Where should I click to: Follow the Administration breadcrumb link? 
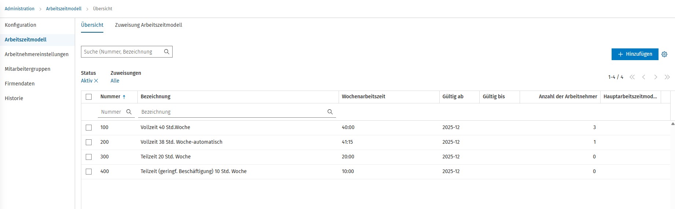coord(19,8)
